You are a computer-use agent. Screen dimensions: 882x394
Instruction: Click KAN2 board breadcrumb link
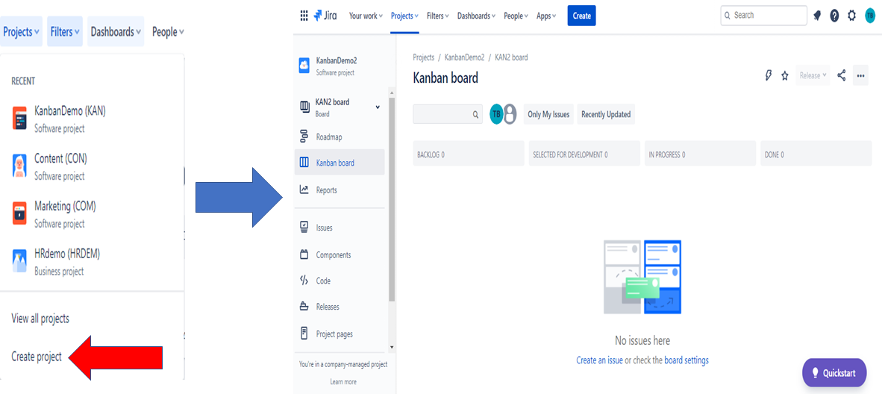(x=511, y=57)
